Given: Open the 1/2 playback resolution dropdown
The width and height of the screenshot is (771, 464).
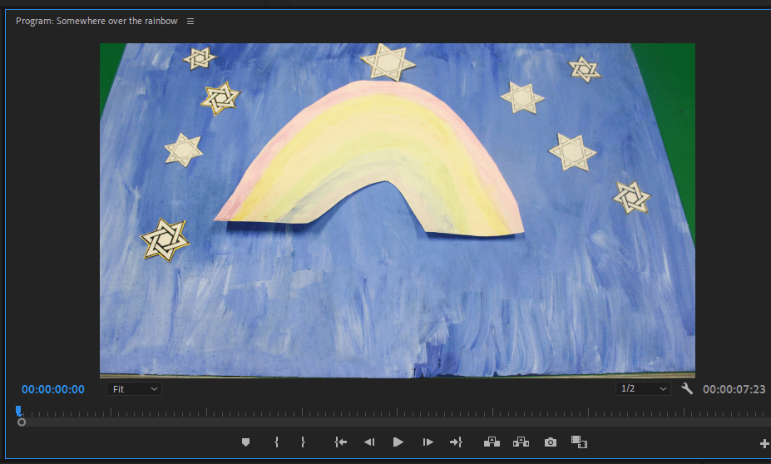Looking at the screenshot, I should [643, 388].
